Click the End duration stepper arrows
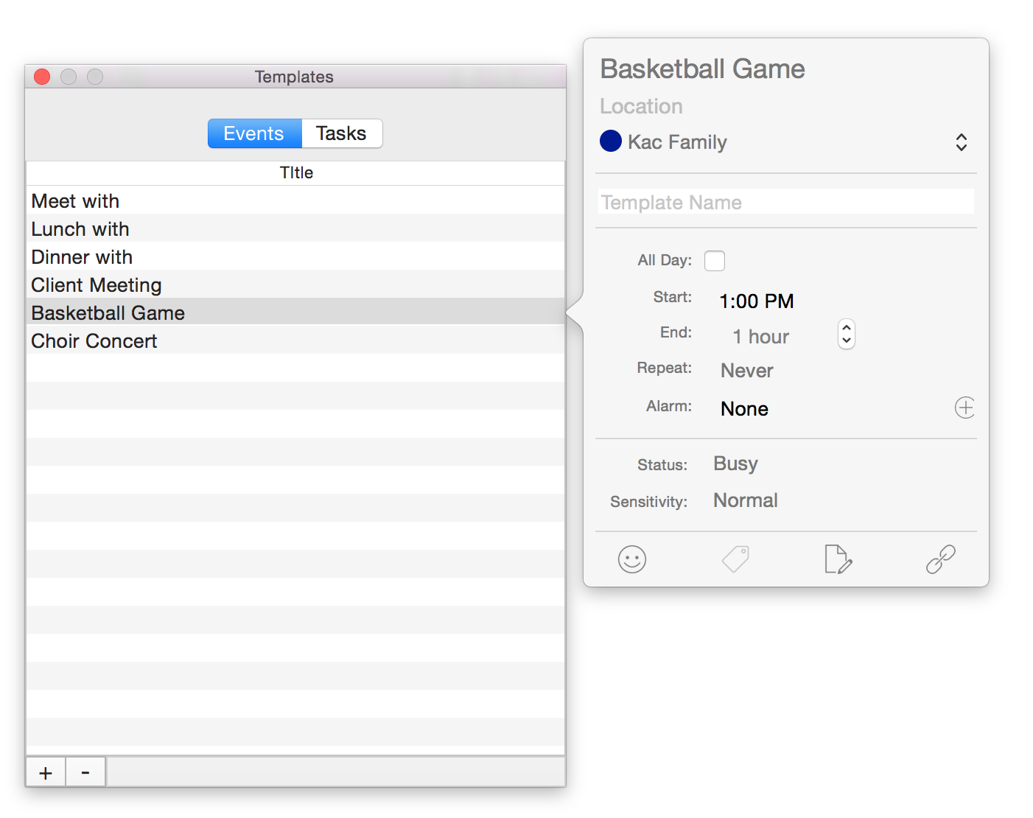Image resolution: width=1033 pixels, height=818 pixels. pos(847,335)
